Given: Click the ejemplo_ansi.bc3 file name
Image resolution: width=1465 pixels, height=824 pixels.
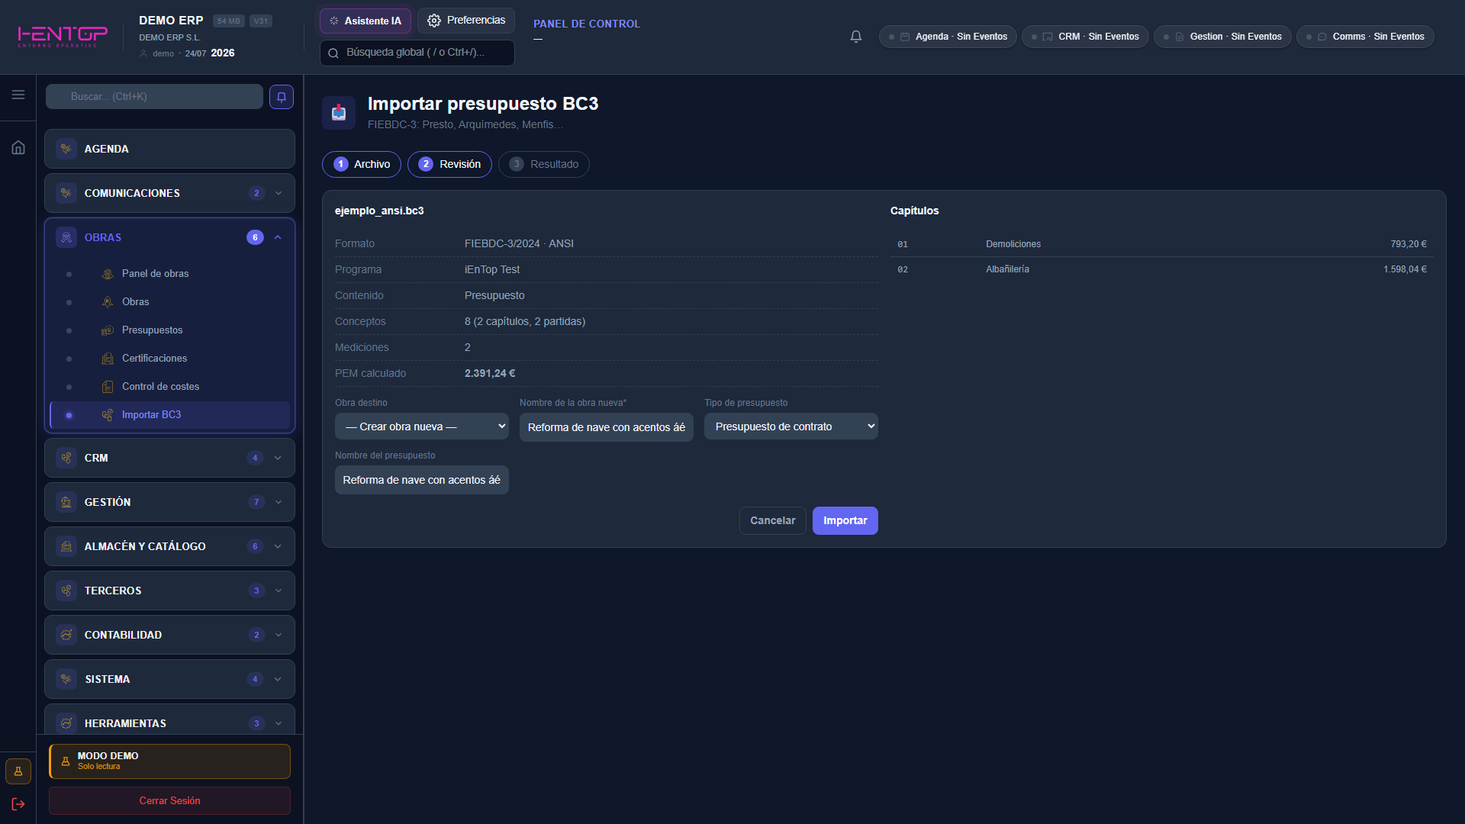Looking at the screenshot, I should pos(379,211).
